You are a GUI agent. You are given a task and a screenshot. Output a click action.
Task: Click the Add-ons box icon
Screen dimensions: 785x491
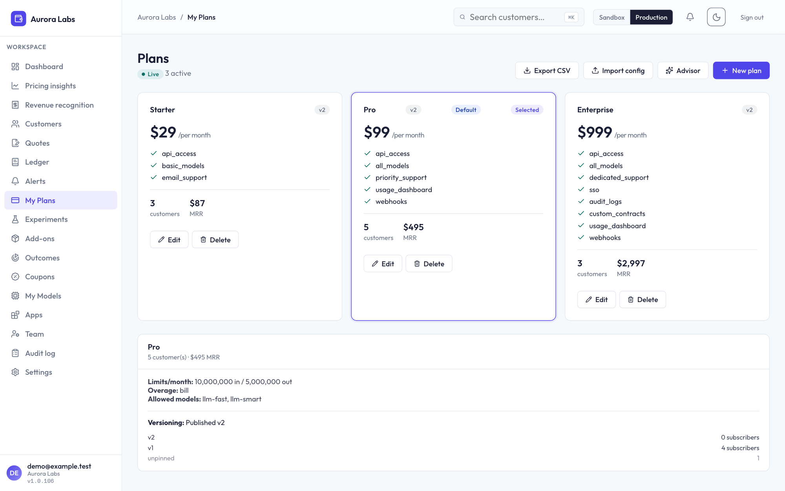(15, 238)
